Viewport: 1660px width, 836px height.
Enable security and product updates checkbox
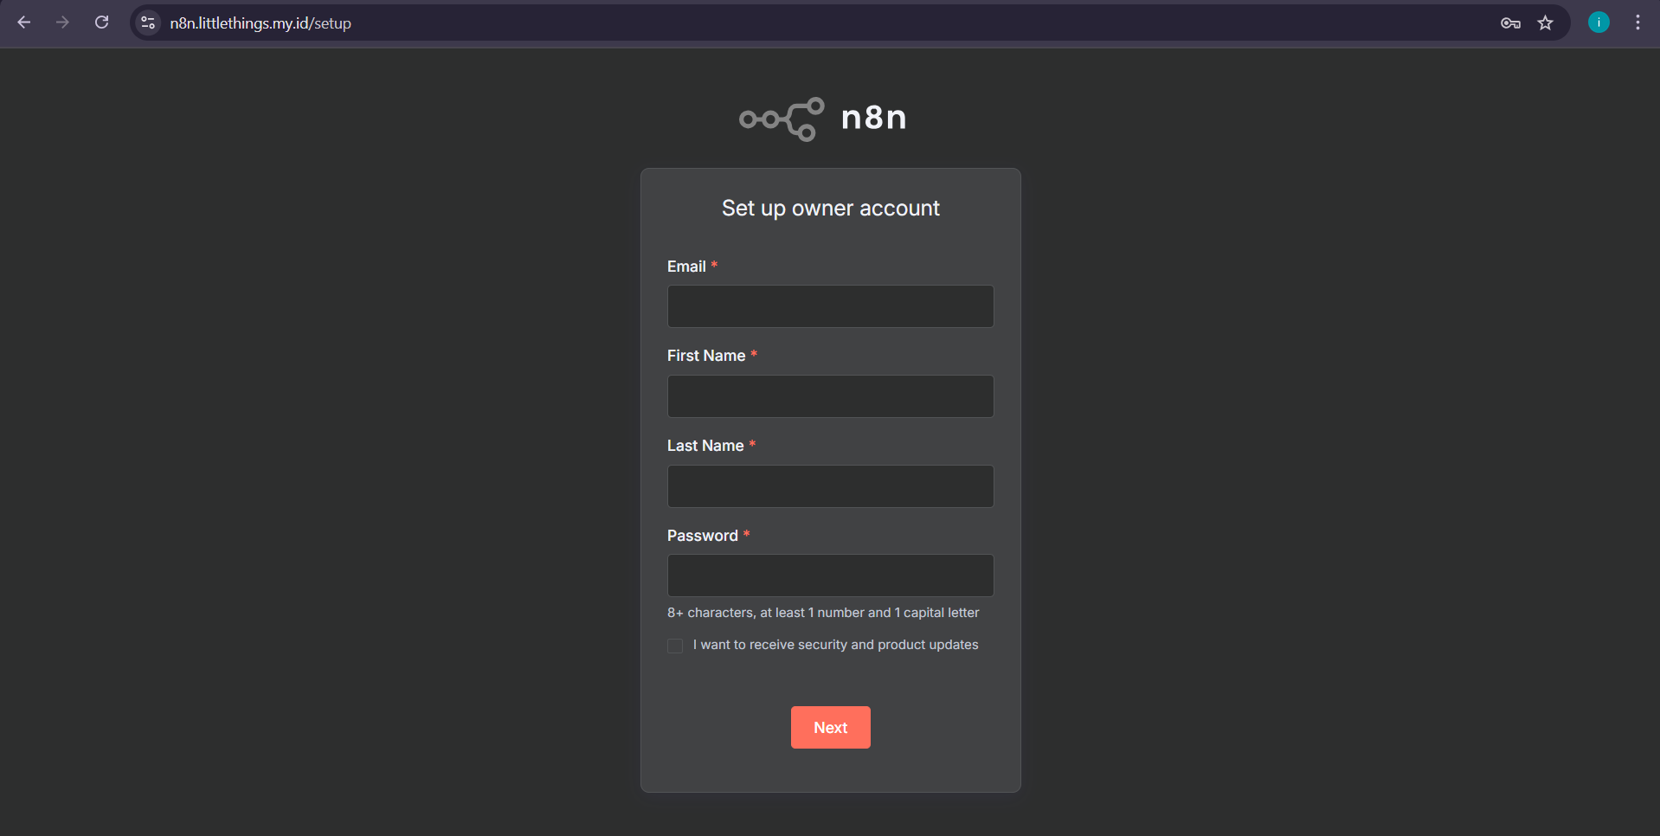pos(675,646)
